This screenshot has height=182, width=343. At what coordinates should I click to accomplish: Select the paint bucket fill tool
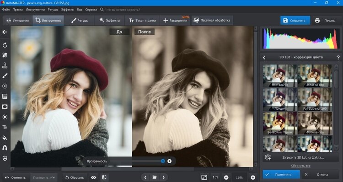coord(5,138)
